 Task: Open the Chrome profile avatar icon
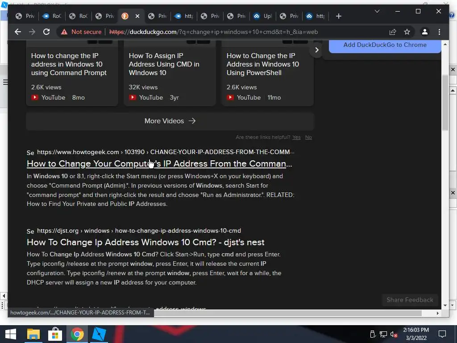[425, 32]
